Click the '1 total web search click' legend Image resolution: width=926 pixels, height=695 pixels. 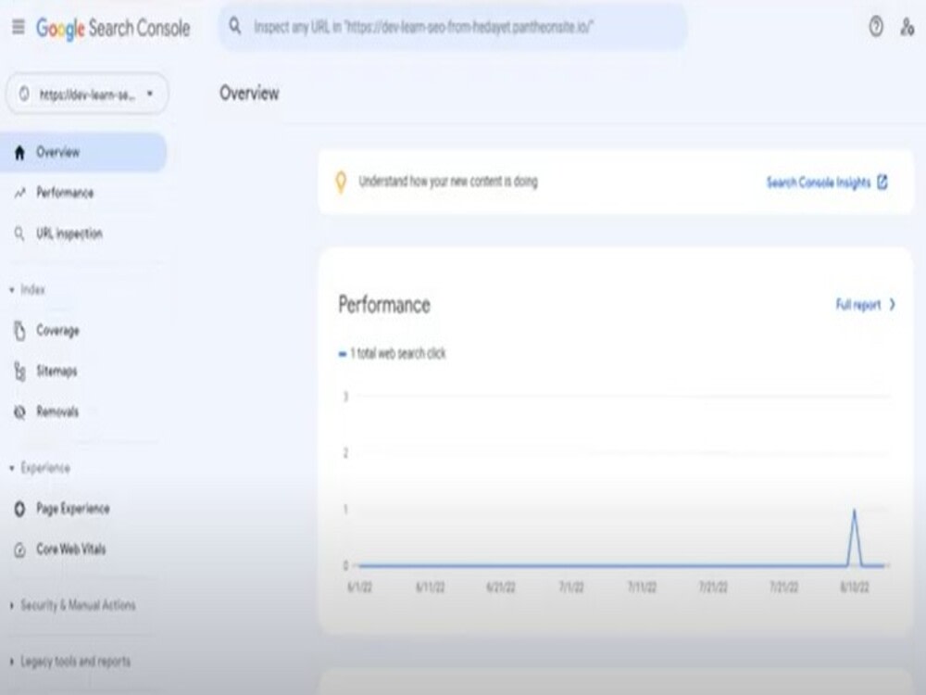[x=392, y=353]
